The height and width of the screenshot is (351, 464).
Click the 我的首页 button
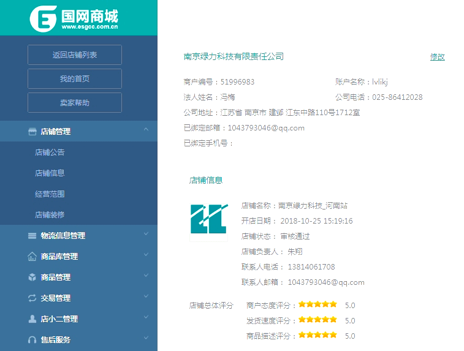pos(75,78)
